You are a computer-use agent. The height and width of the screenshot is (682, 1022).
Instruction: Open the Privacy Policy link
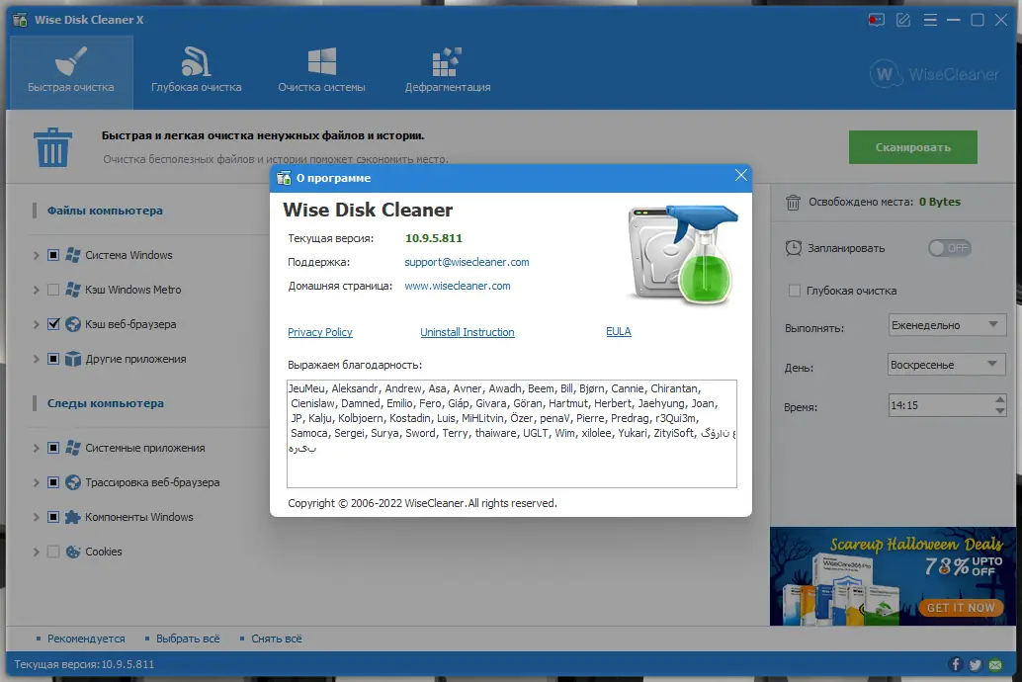click(x=320, y=332)
